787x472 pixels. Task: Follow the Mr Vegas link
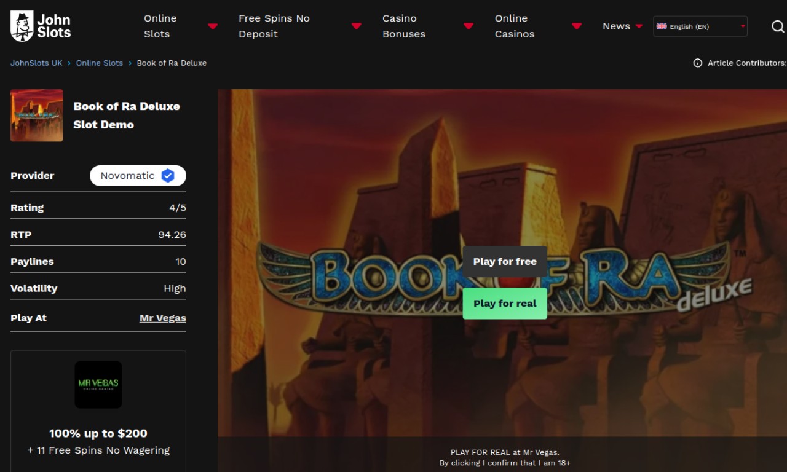pos(163,318)
